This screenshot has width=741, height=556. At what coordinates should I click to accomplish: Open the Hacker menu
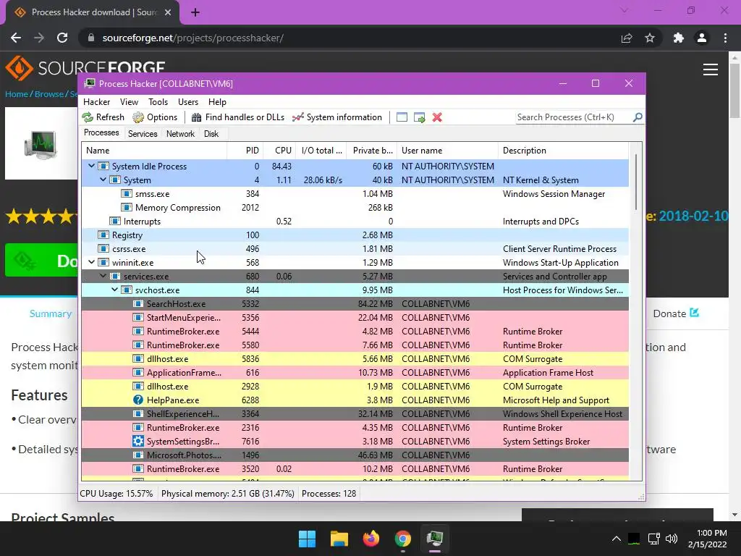click(96, 102)
